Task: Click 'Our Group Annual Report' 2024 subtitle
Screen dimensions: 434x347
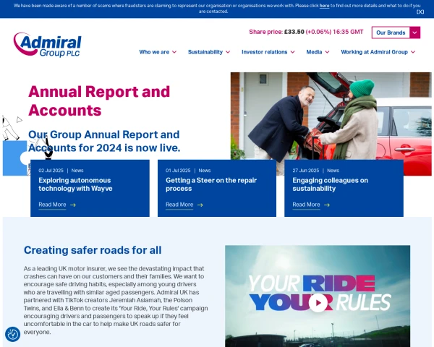Action: click(x=104, y=141)
